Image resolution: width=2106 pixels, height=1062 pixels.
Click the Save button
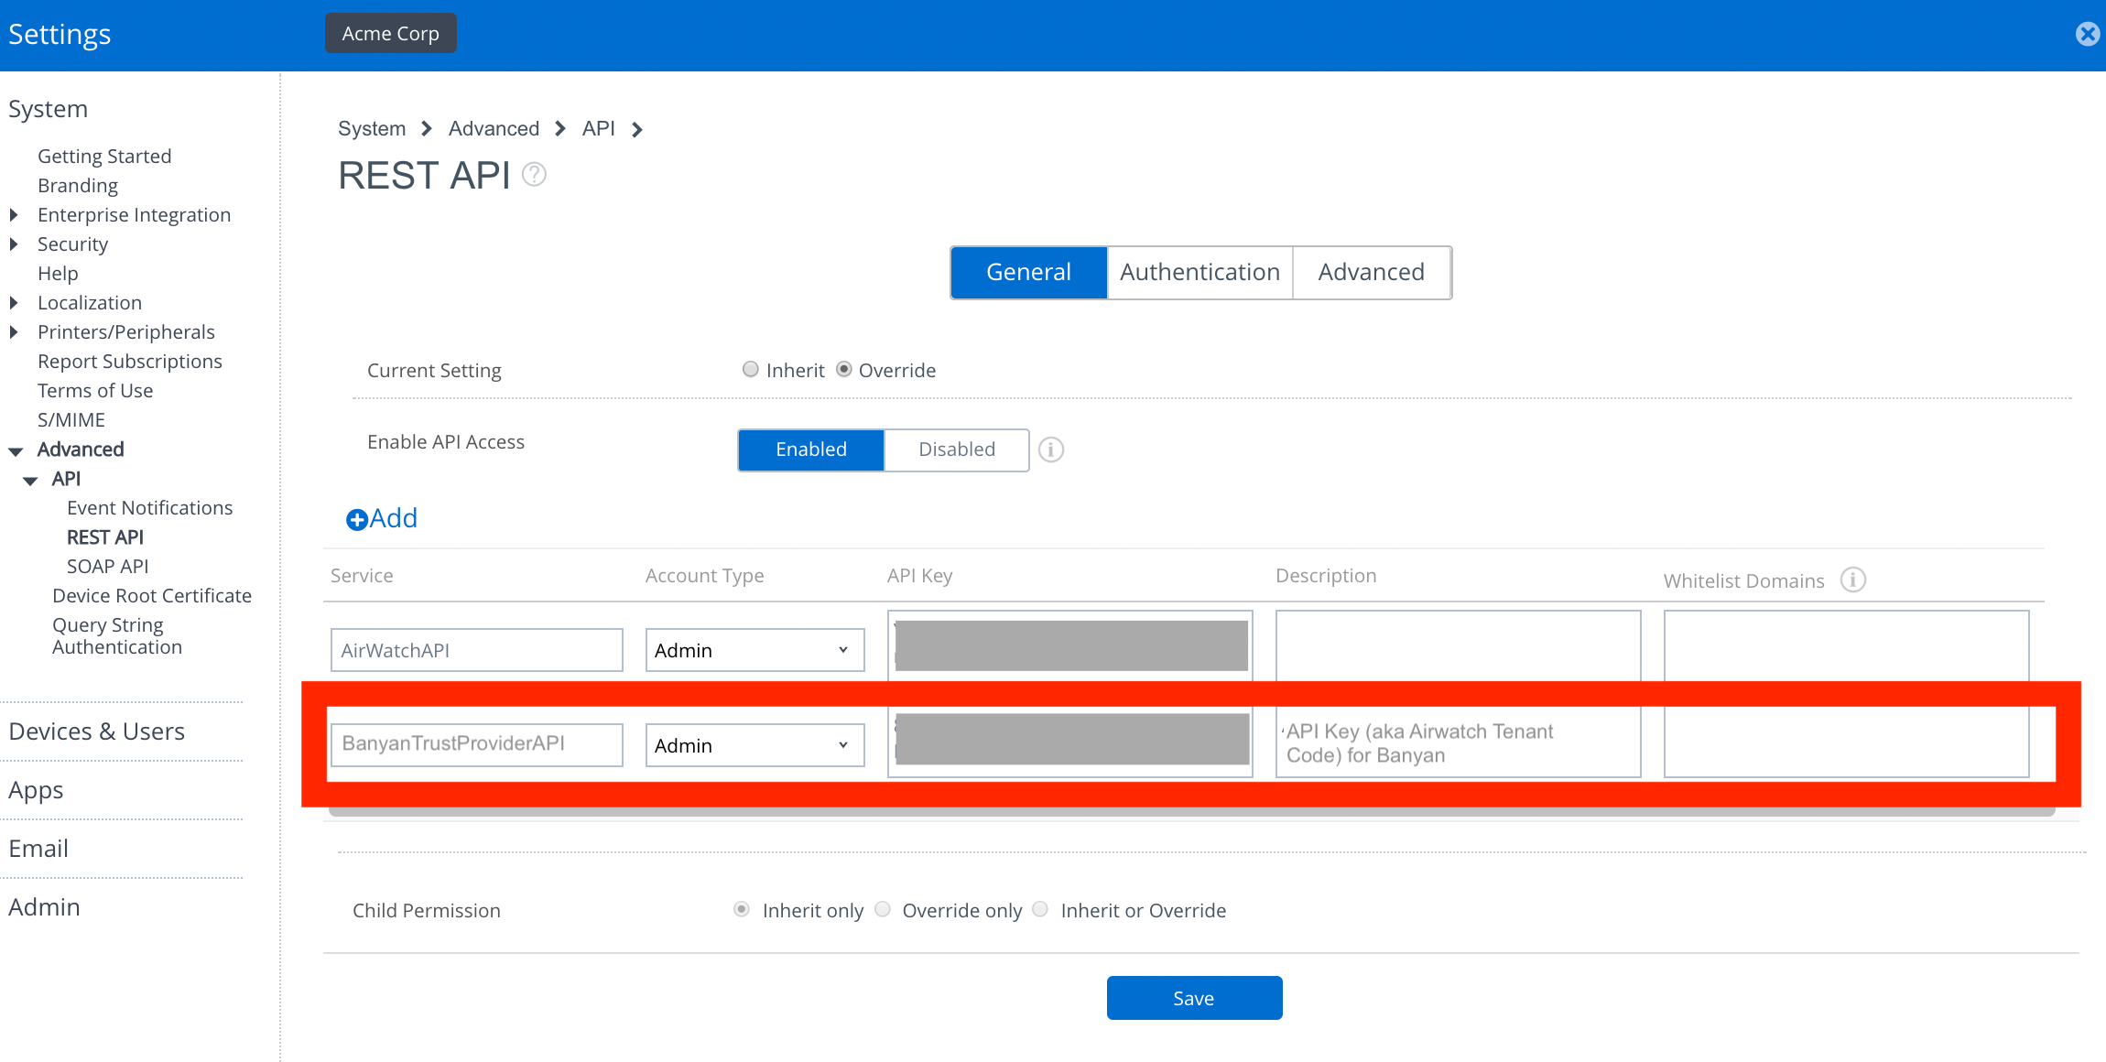click(x=1194, y=998)
